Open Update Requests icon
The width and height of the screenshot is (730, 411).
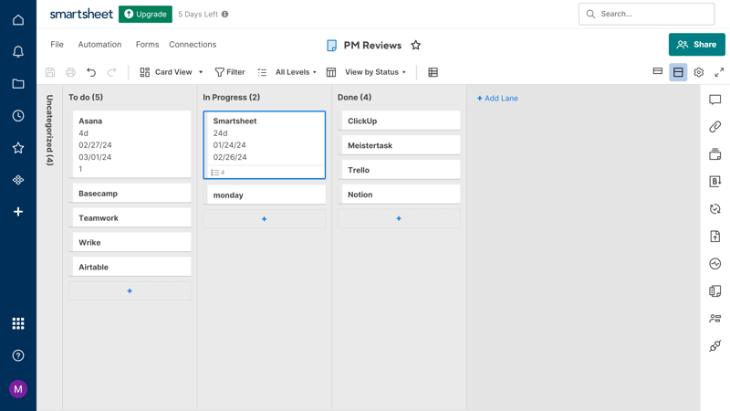pyautogui.click(x=715, y=209)
